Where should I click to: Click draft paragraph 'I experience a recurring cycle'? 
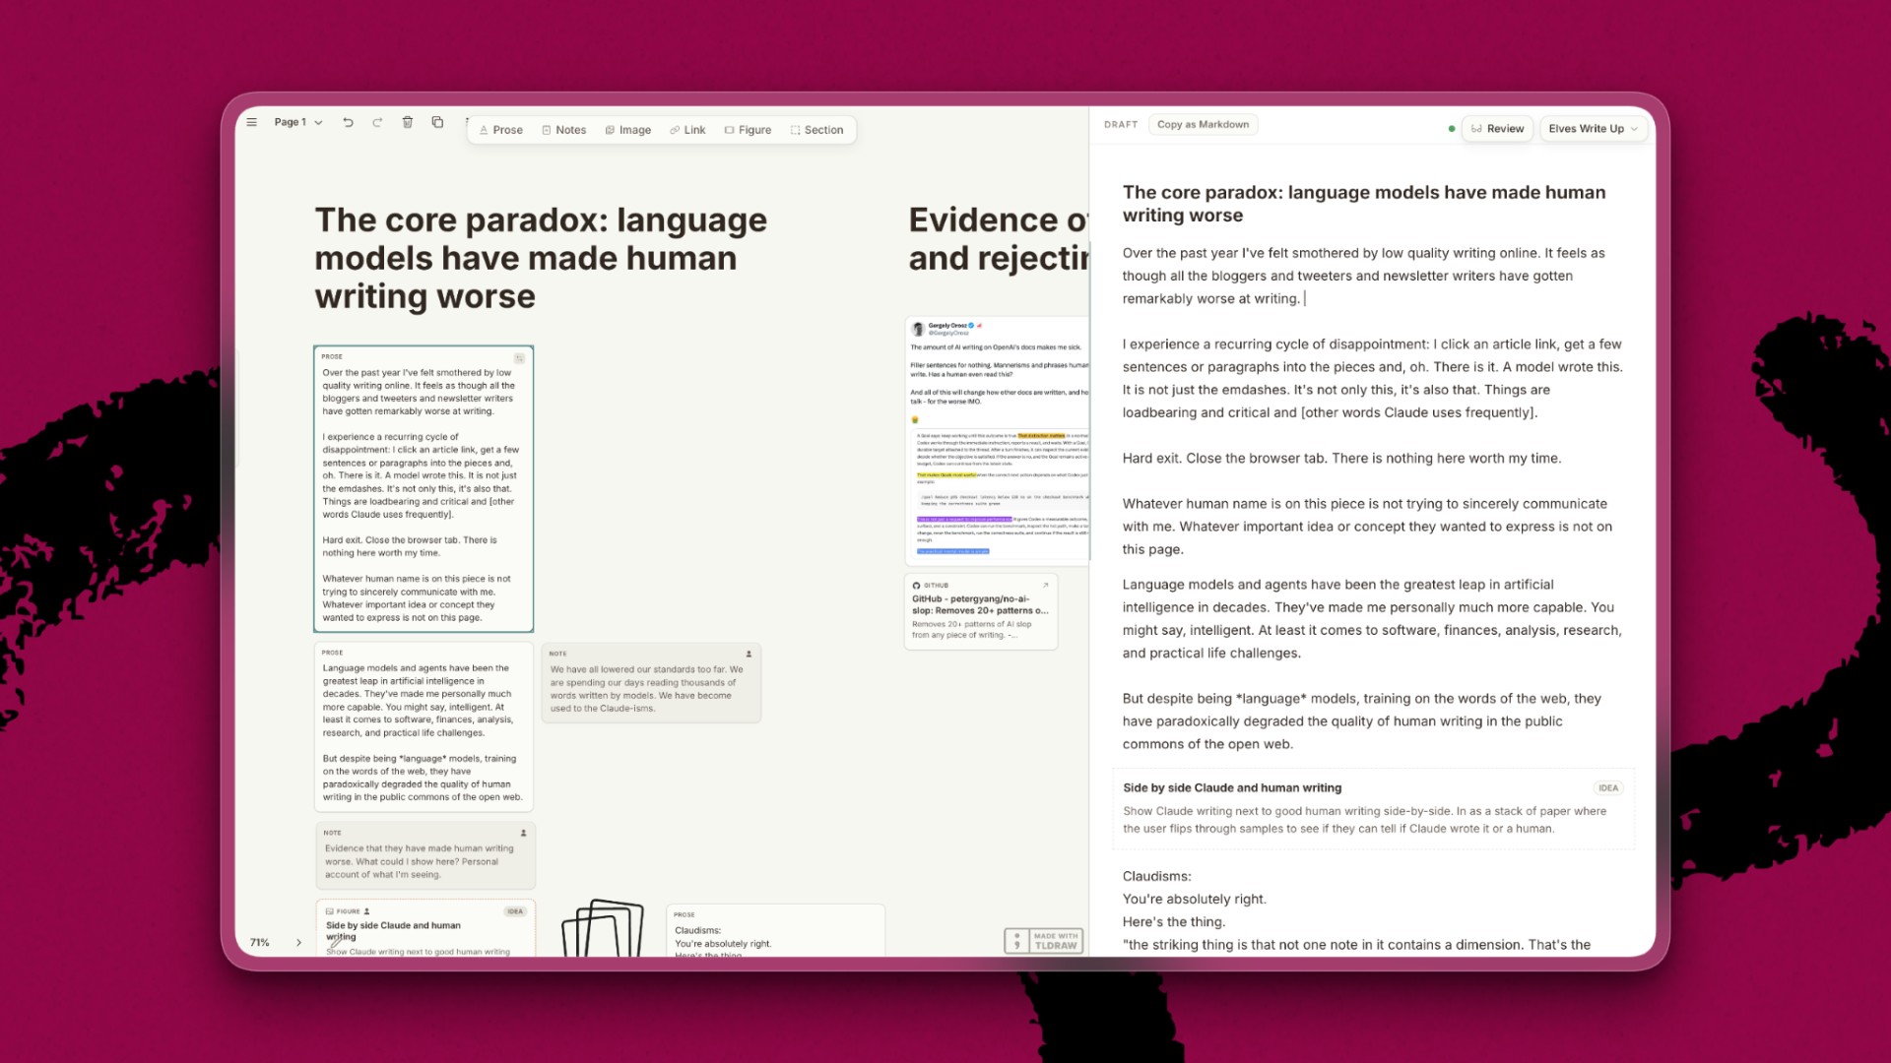point(1373,379)
